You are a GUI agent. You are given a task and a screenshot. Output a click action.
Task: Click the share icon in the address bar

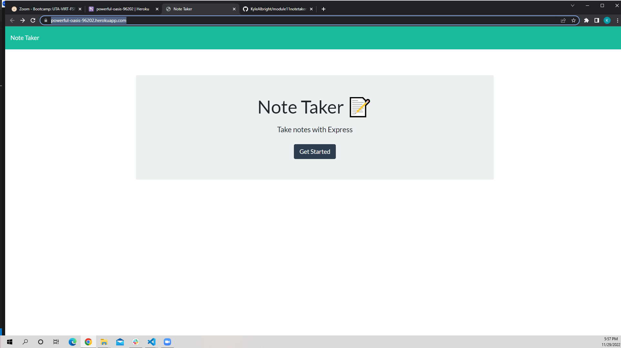(563, 20)
